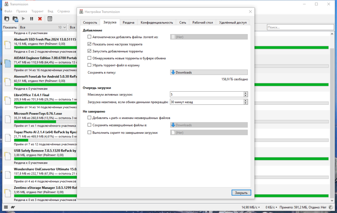Increase maximum active downloads spinner up arrow

tap(246, 93)
